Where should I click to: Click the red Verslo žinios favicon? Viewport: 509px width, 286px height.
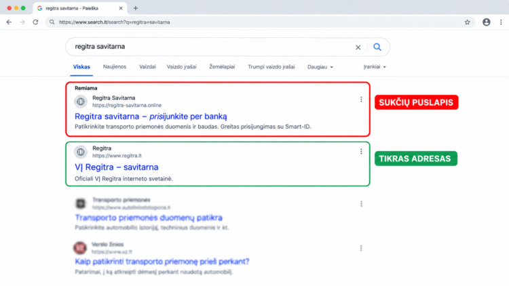(x=80, y=248)
